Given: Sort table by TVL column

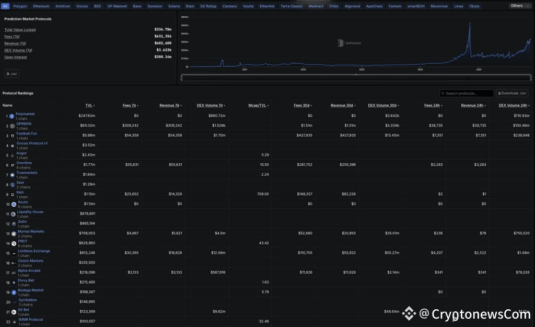Looking at the screenshot, I should [89, 105].
